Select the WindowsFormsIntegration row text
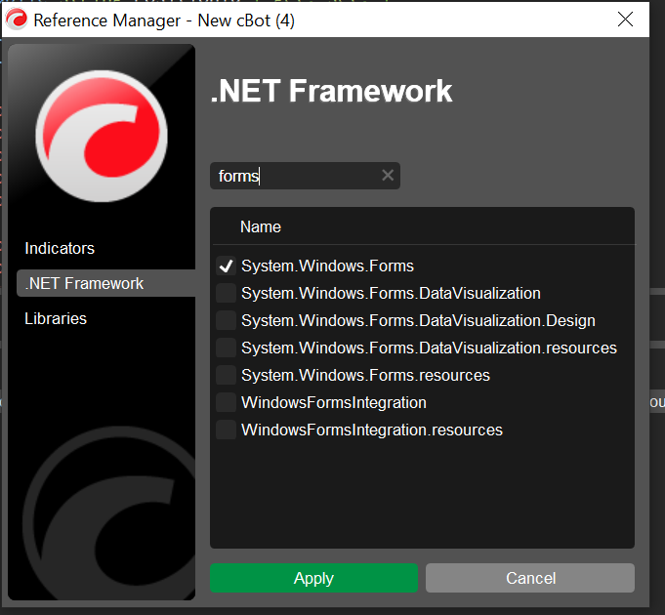This screenshot has width=665, height=615. 334,402
